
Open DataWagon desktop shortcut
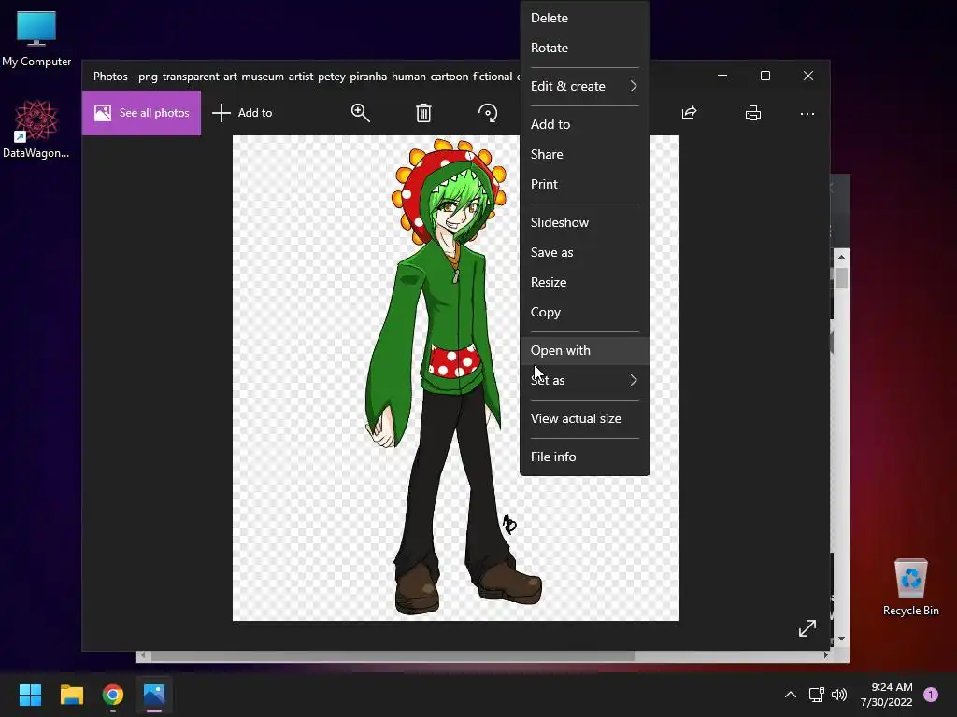[36, 129]
